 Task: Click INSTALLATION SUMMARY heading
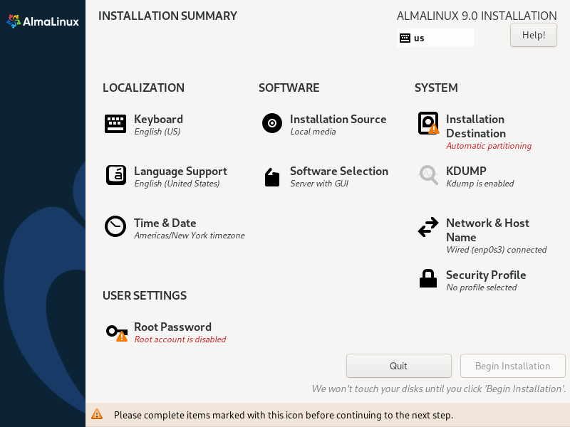[x=167, y=16]
